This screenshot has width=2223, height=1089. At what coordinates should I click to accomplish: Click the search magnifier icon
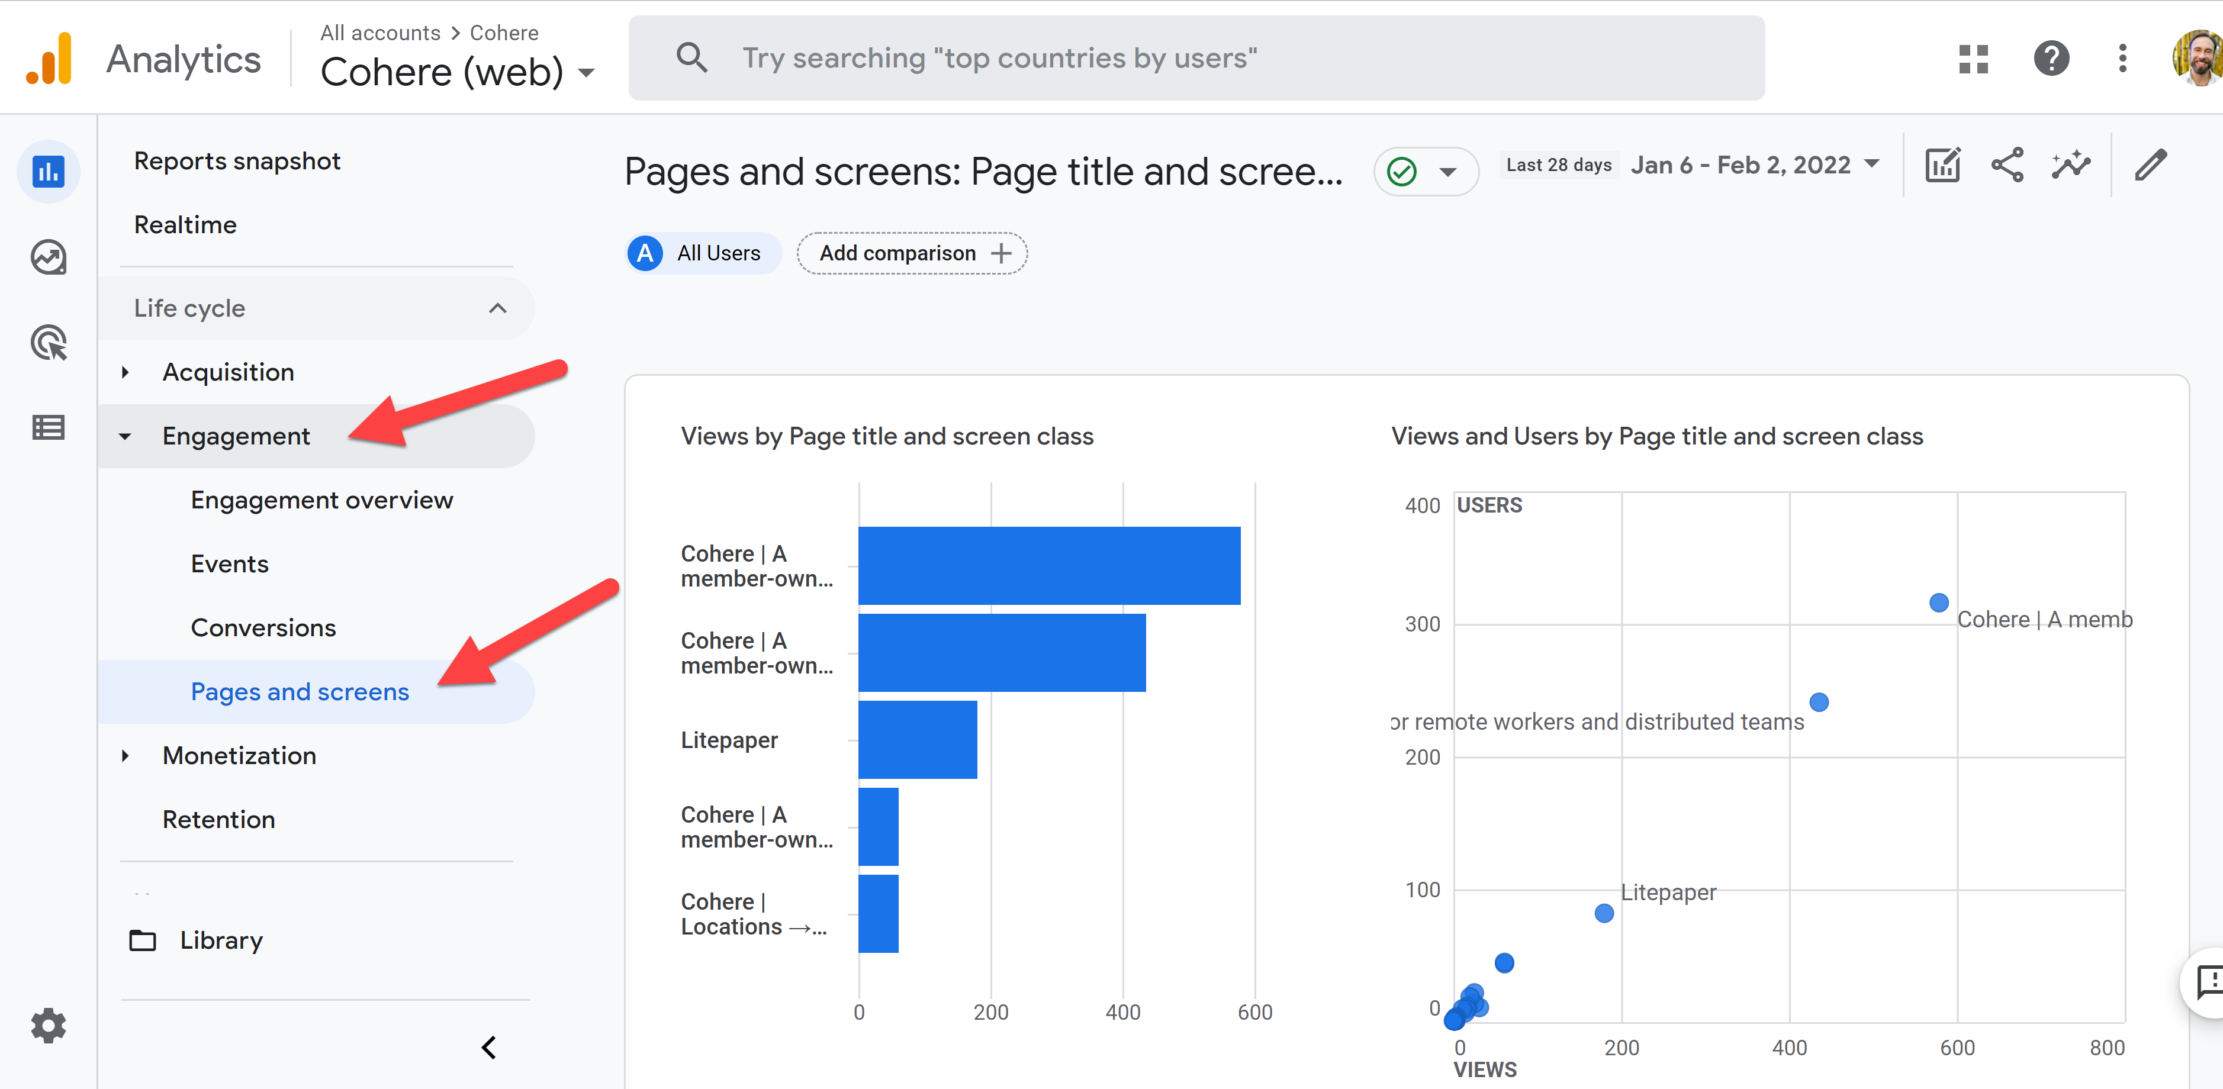click(x=691, y=58)
